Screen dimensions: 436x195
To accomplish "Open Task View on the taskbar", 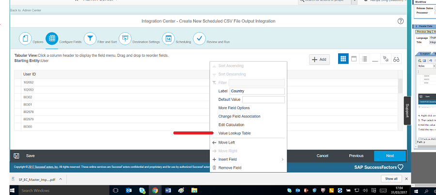I will pyautogui.click(x=115, y=191).
